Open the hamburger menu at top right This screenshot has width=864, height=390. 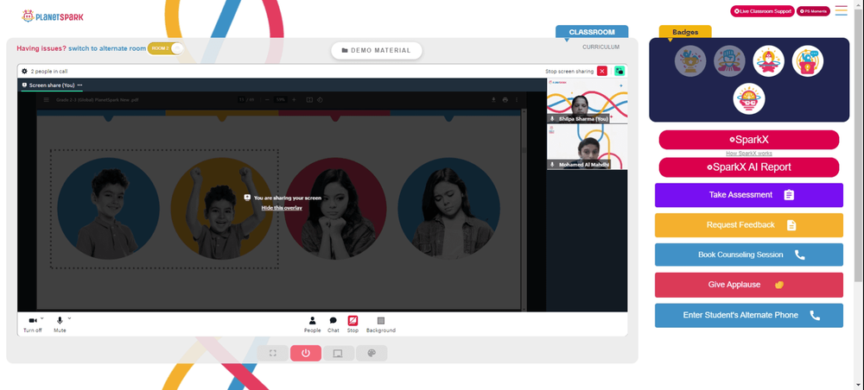841,10
